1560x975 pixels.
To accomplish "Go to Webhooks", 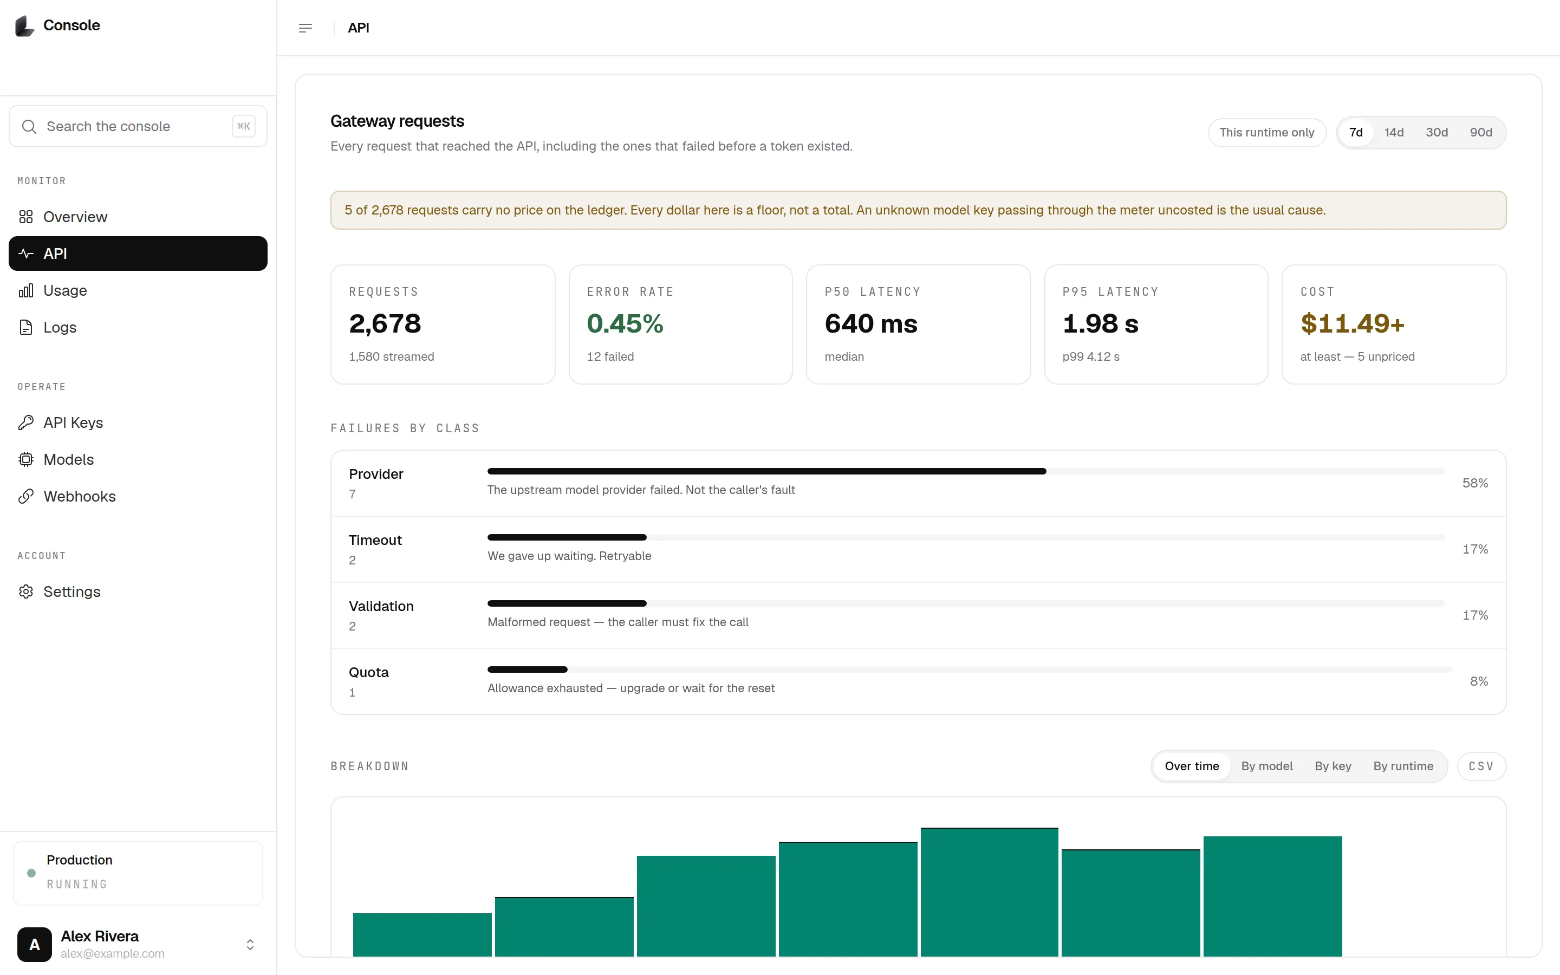I will pyautogui.click(x=138, y=496).
